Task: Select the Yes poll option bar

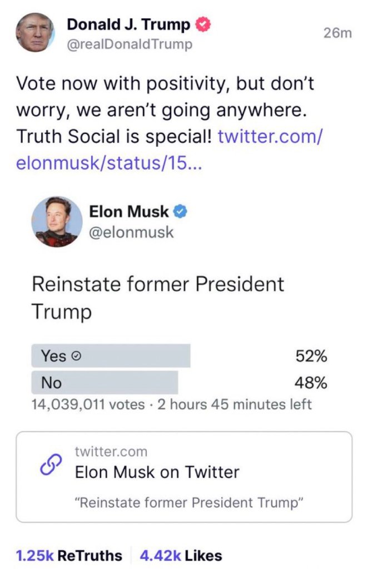Action: tap(111, 356)
